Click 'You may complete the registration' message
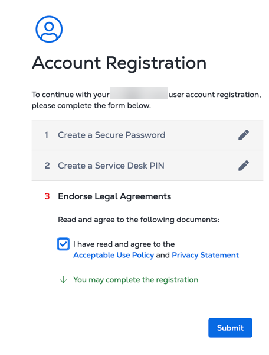This screenshot has width=269, height=355. 136,280
